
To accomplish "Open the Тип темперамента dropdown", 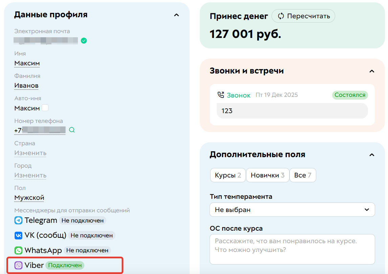I will [x=292, y=209].
